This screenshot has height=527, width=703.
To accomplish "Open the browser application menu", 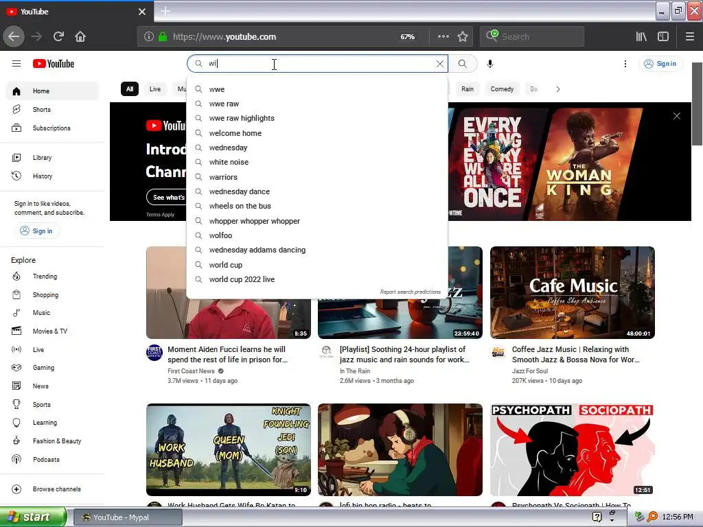I will (689, 36).
